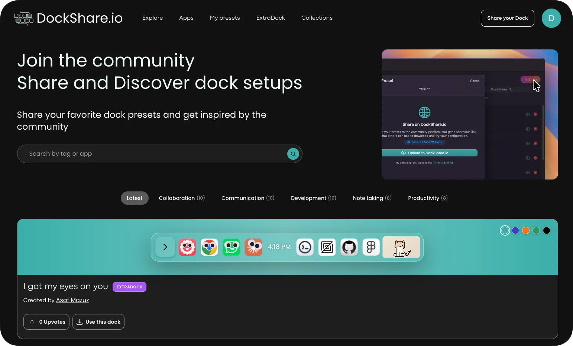
Task: Click the DockShare.io keyboard logo icon
Action: click(24, 18)
